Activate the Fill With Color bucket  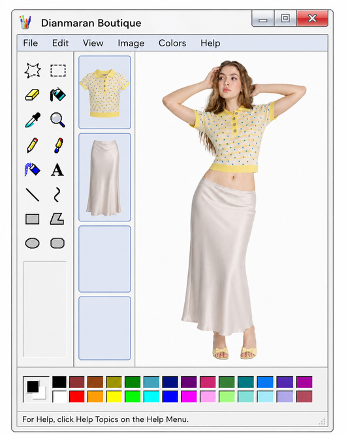tap(57, 95)
